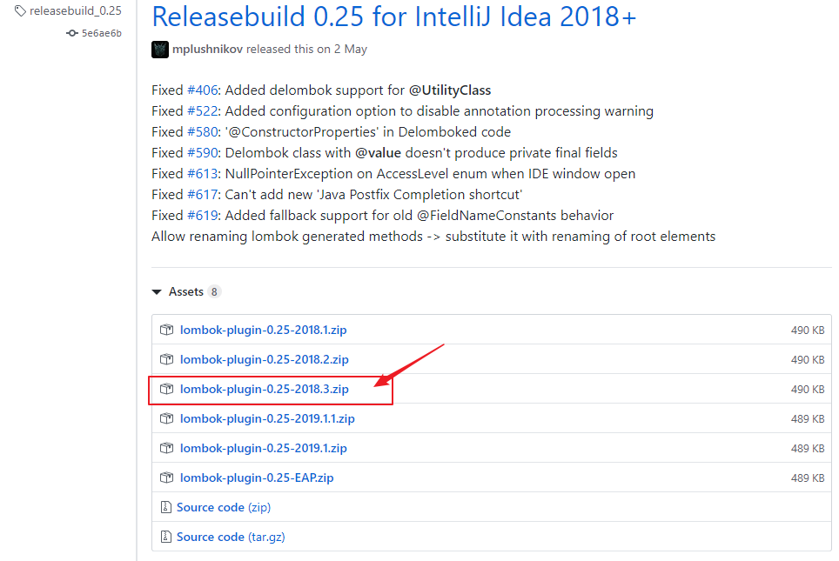
Task: Collapse the Assets section triangle
Action: (x=157, y=292)
